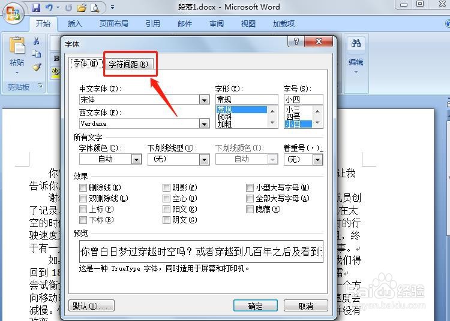Open the Clipboard pane launcher

[40, 86]
